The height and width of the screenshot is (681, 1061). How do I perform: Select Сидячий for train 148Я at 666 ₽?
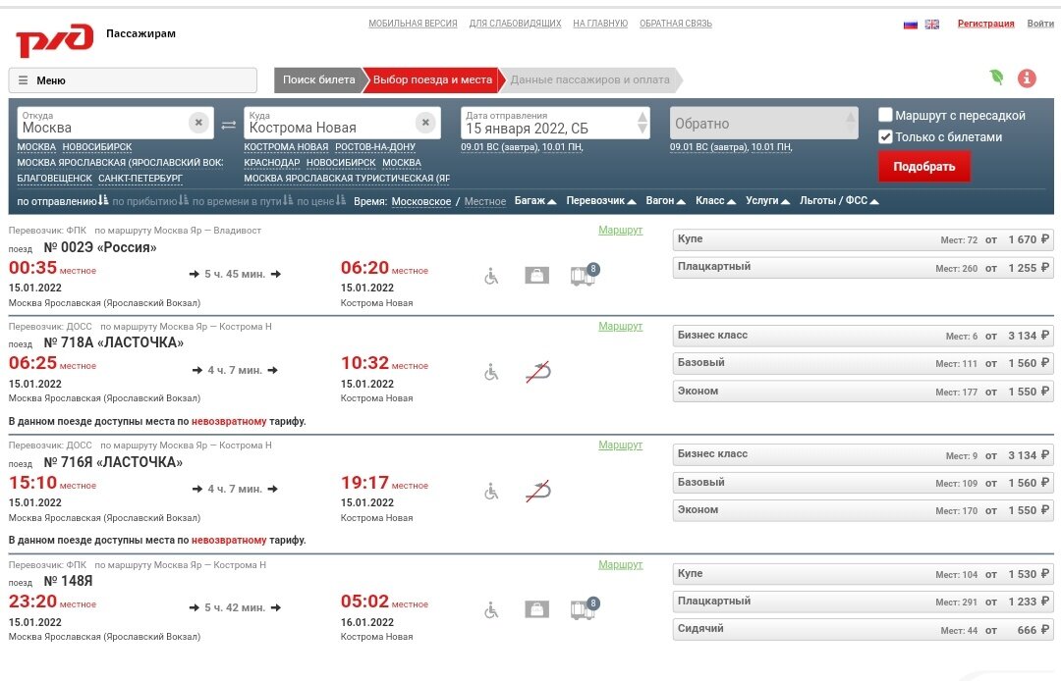(863, 630)
